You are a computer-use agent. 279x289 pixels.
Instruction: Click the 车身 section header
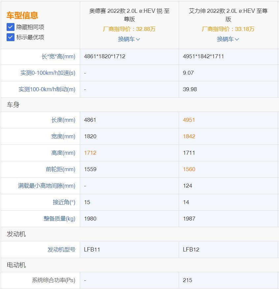pos(13,105)
